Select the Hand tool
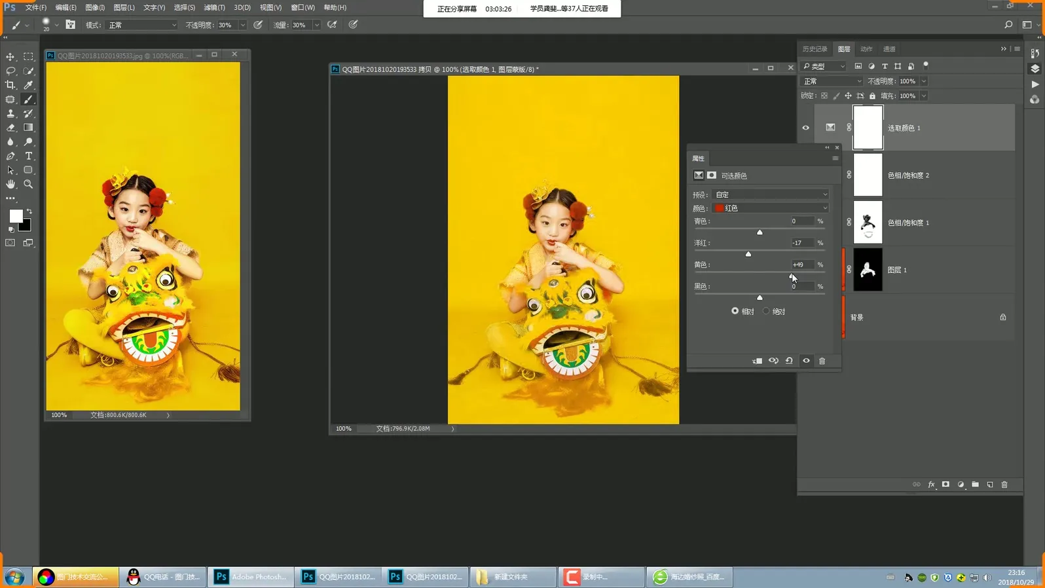Screen dimensions: 1045x588 point(10,185)
